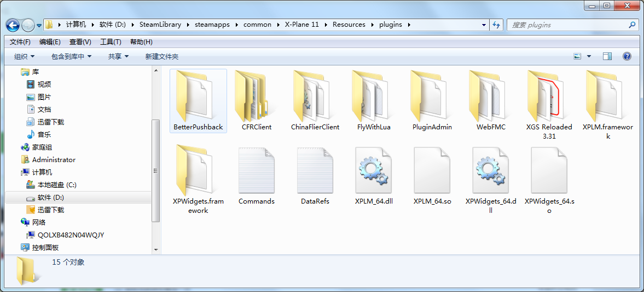
Task: Open the 工具(T) menu
Action: [x=111, y=42]
